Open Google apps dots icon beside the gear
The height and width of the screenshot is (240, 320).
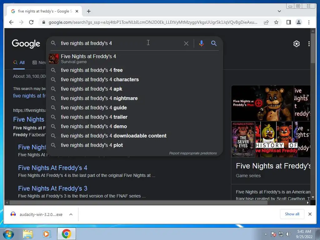309,44
